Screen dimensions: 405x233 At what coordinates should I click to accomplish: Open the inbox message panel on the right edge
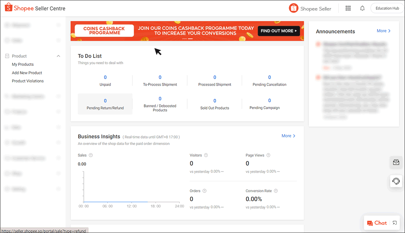click(396, 162)
